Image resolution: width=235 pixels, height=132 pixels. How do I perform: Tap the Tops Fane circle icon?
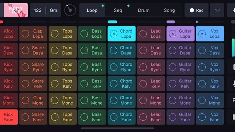(55, 117)
